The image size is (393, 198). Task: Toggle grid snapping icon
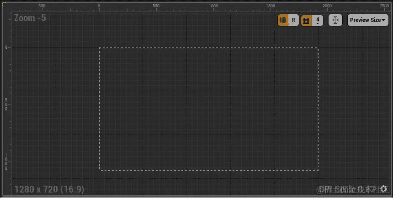point(306,20)
